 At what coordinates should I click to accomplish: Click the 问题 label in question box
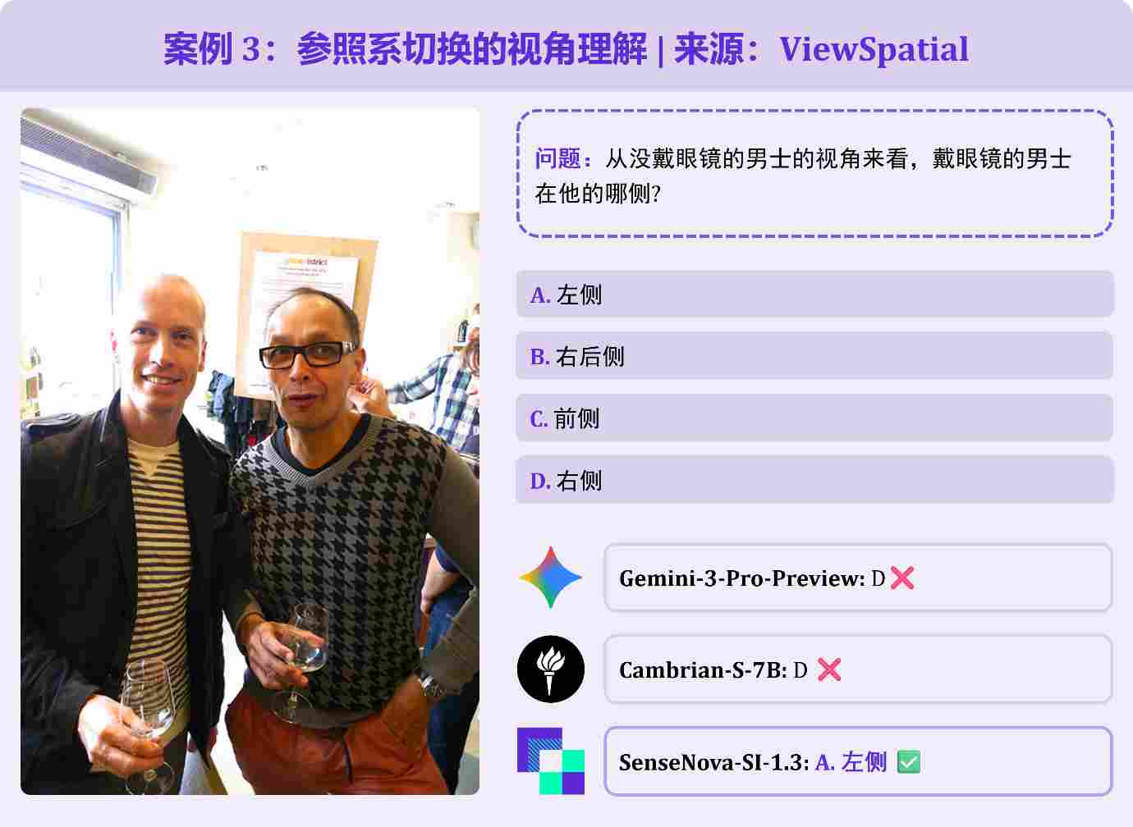point(557,158)
